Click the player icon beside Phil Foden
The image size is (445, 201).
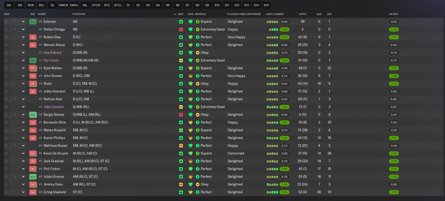pyautogui.click(x=40, y=169)
